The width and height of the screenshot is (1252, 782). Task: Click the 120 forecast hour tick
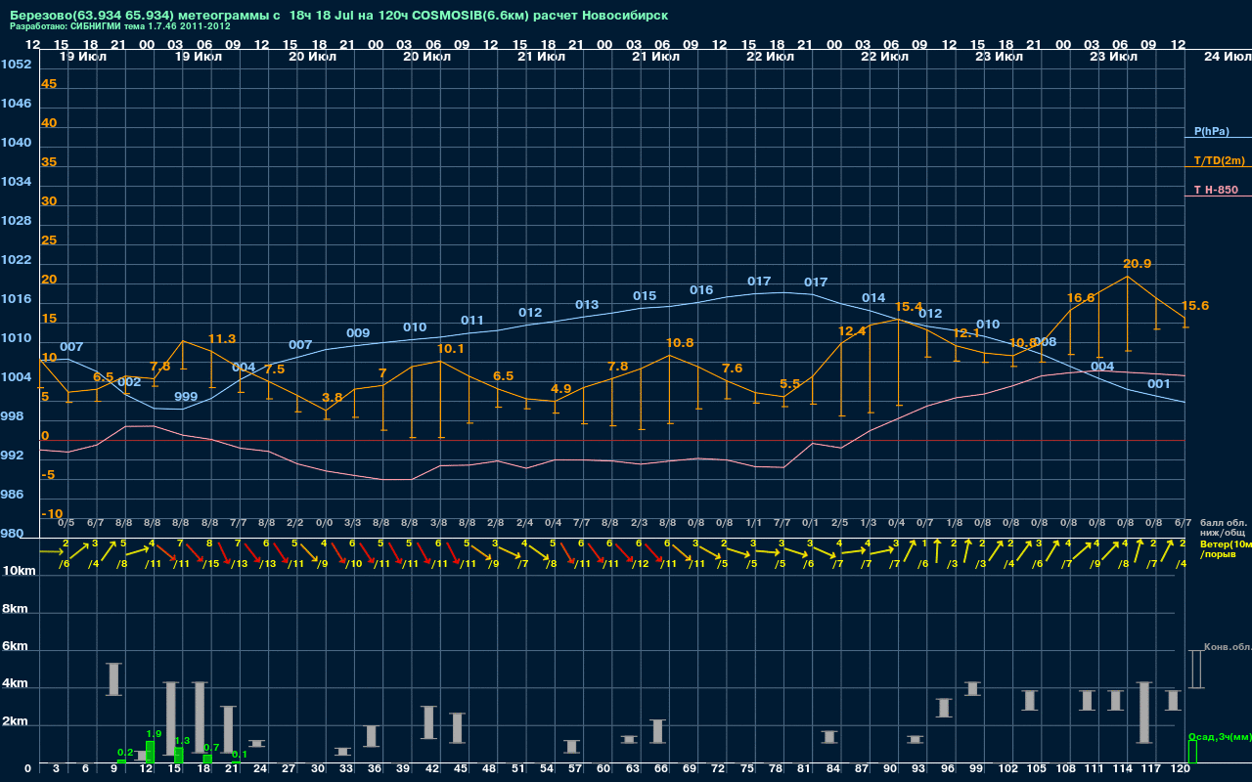tap(1181, 770)
